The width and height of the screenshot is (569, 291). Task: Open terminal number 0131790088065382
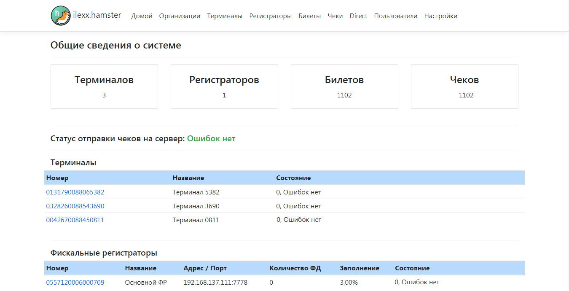(x=75, y=192)
